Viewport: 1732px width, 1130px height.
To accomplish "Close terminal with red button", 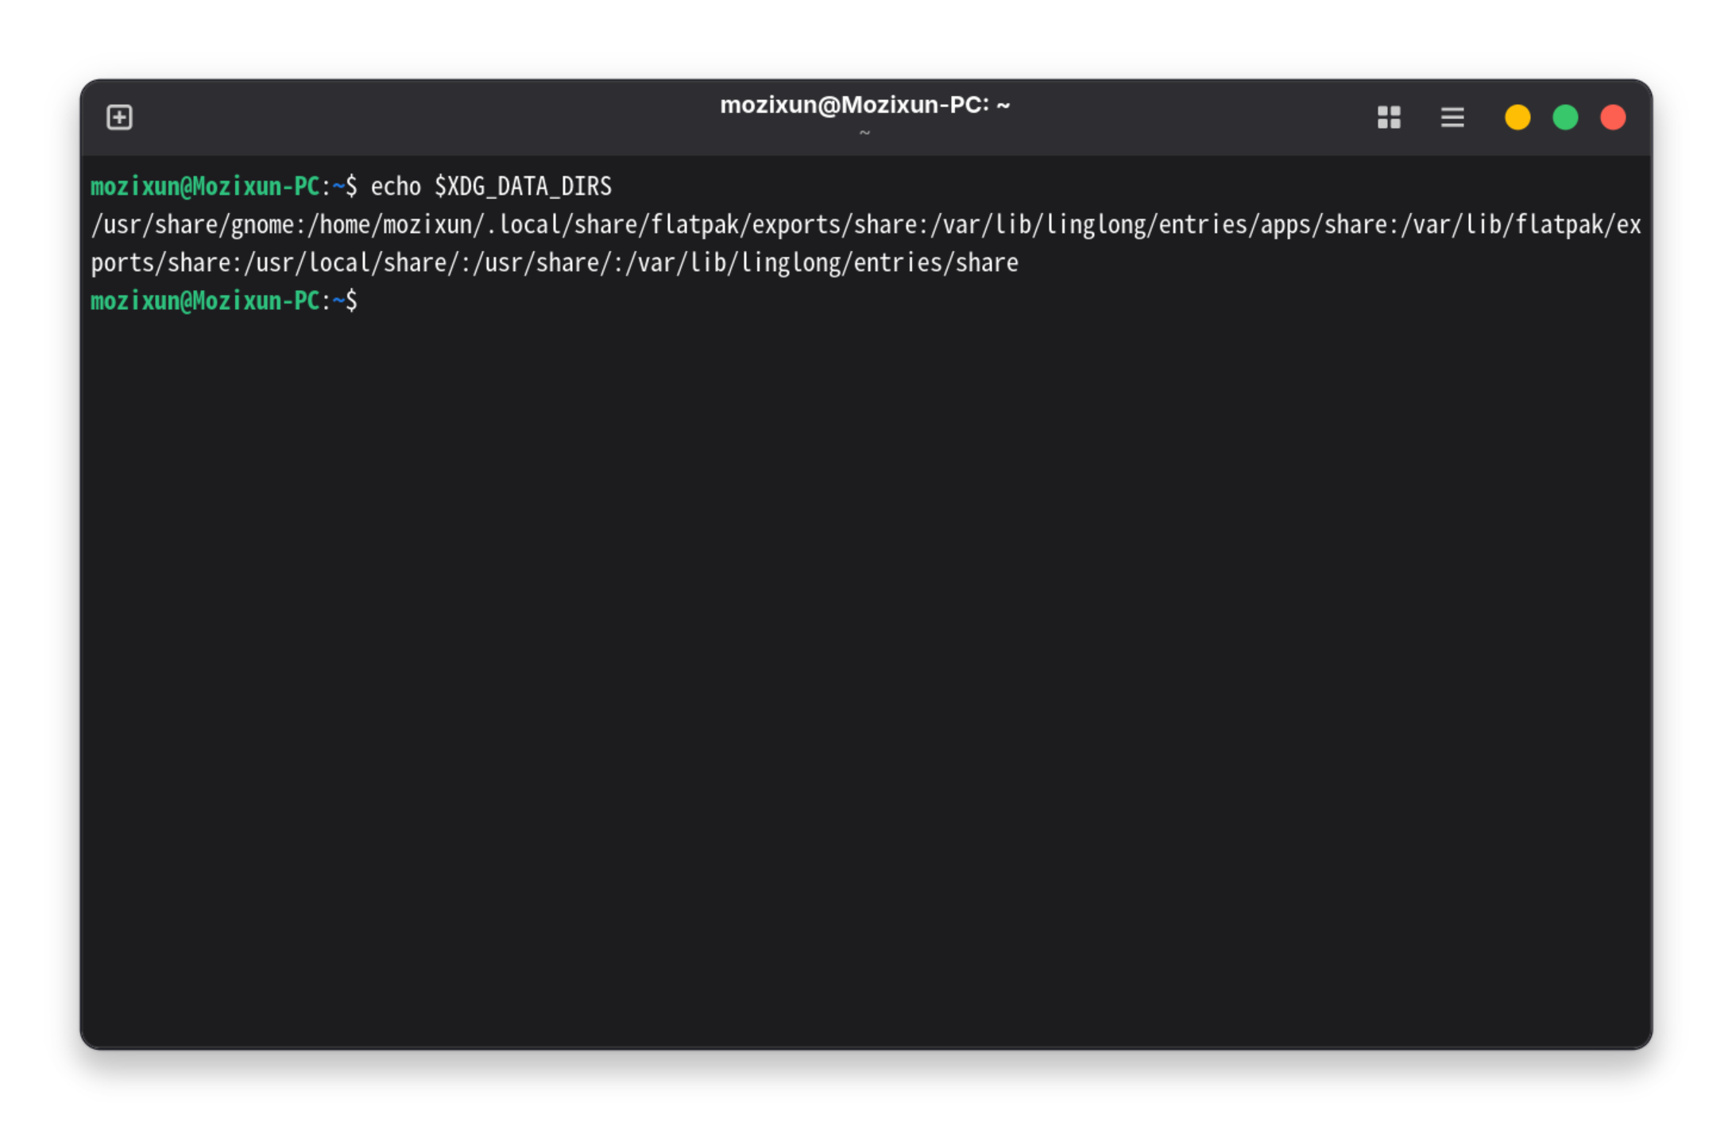I will click(x=1613, y=118).
